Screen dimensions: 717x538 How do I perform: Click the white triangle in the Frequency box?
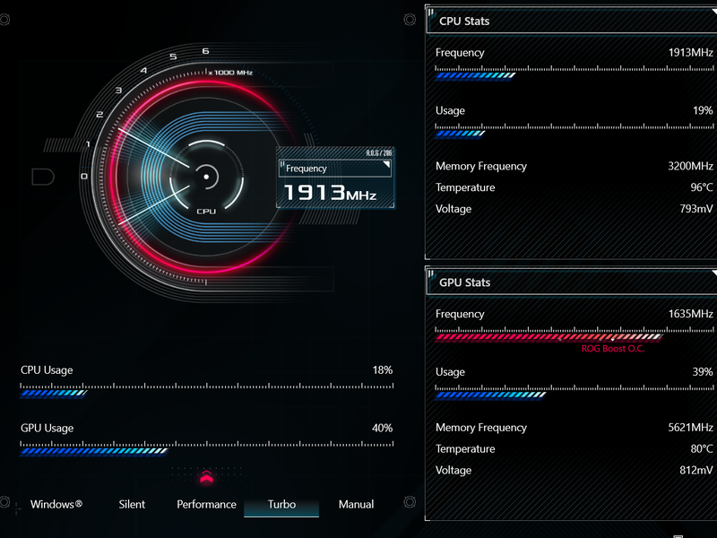[x=386, y=164]
